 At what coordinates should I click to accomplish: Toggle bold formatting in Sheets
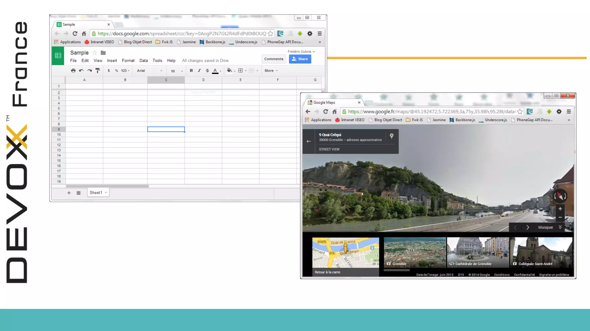191,70
